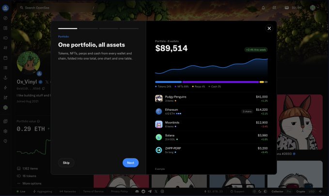Expand More options on the profile
Screen dimensions: 329x196
click(x=30, y=183)
